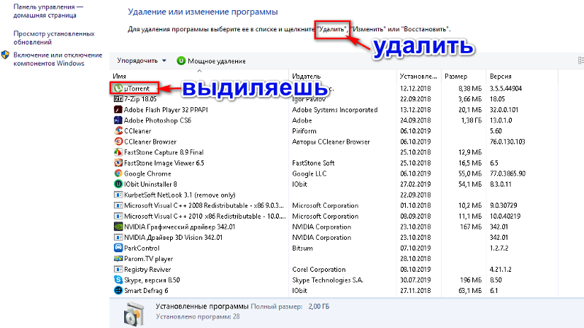Click the ParkControl icon
Screen dimensions: 584x328
(x=118, y=248)
